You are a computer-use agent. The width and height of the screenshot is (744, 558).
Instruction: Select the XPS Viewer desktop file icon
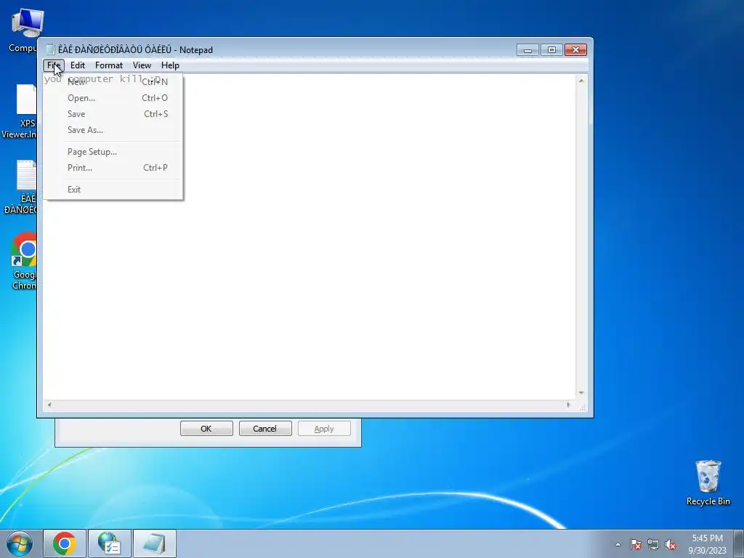pos(20,112)
